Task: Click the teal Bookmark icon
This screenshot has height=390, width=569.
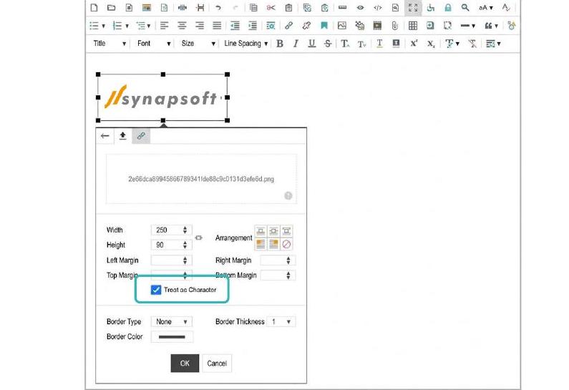Action: 324,25
